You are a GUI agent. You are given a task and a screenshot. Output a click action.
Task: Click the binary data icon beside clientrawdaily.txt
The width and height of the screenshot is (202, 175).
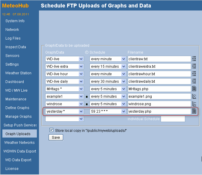tap(194, 82)
